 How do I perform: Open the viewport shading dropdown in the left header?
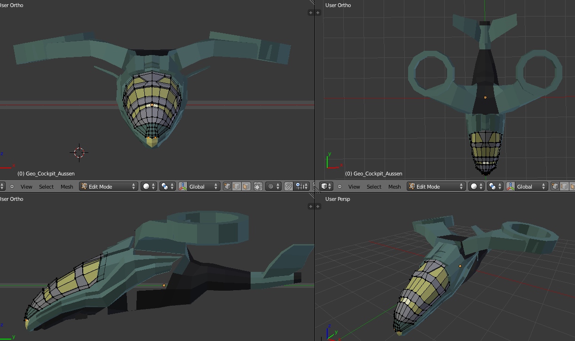[149, 187]
